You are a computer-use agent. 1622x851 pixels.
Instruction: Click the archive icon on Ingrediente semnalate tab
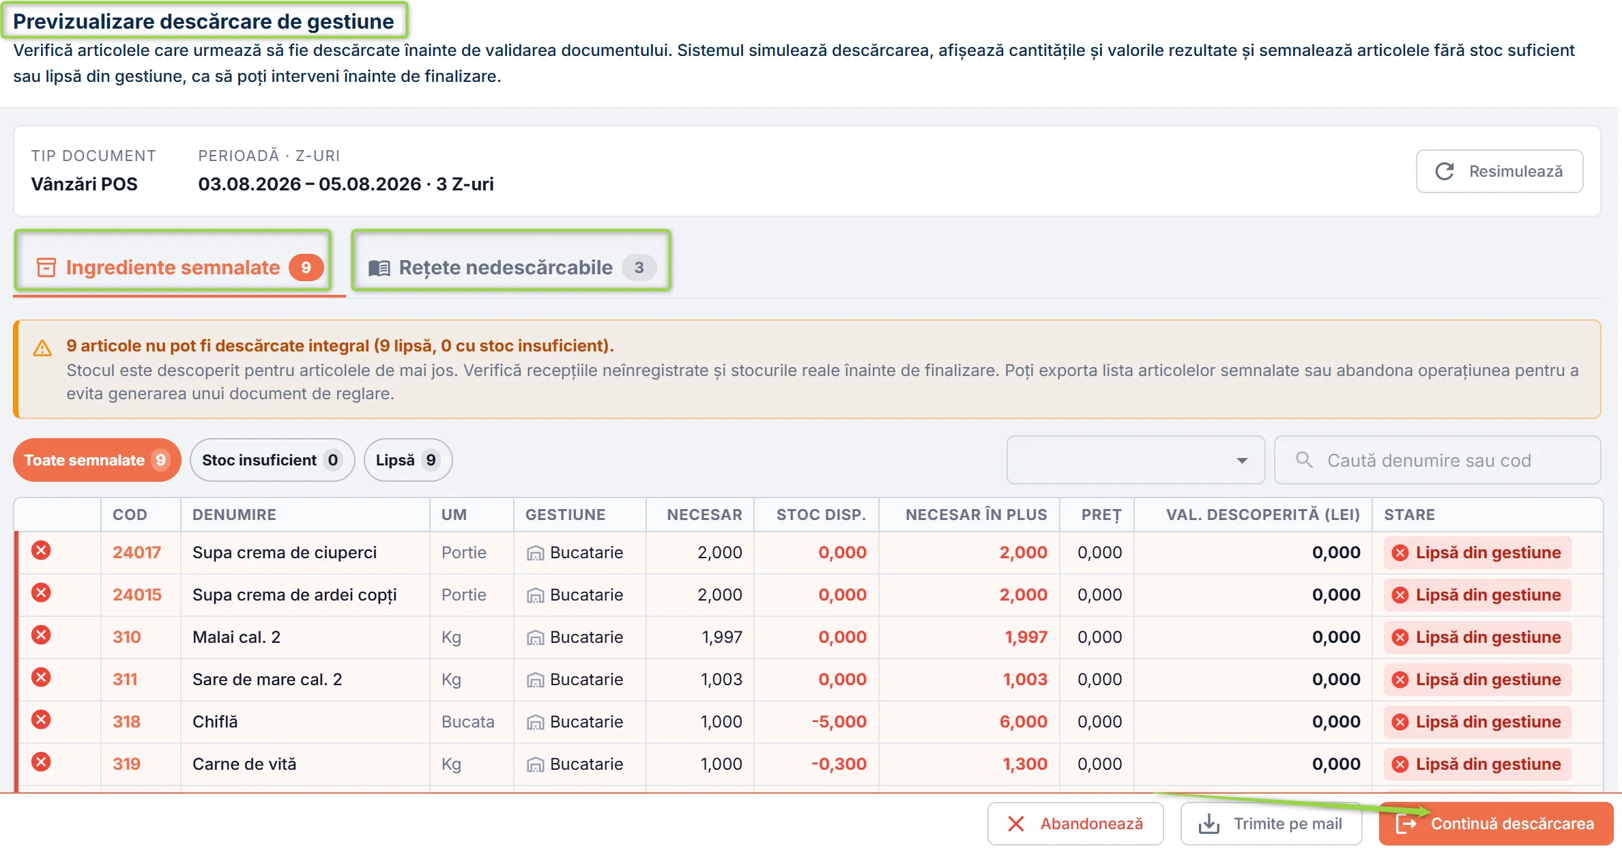click(x=46, y=268)
